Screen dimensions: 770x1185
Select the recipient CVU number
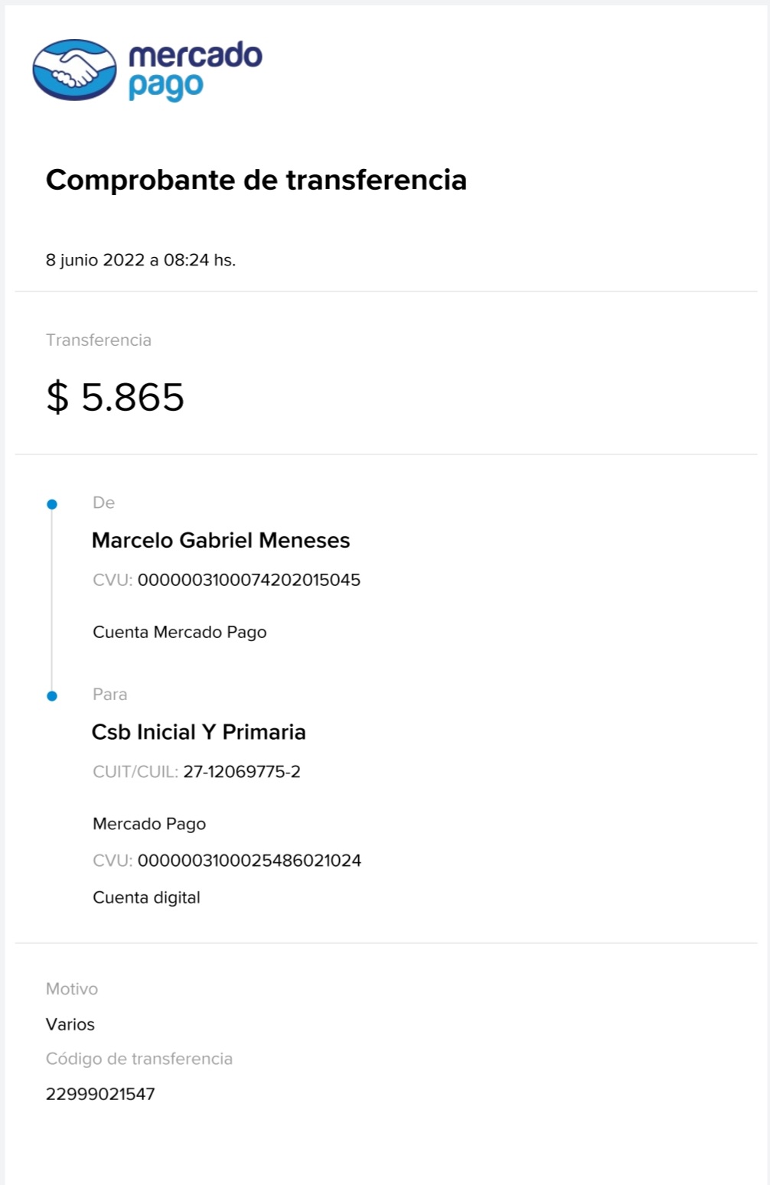[250, 861]
